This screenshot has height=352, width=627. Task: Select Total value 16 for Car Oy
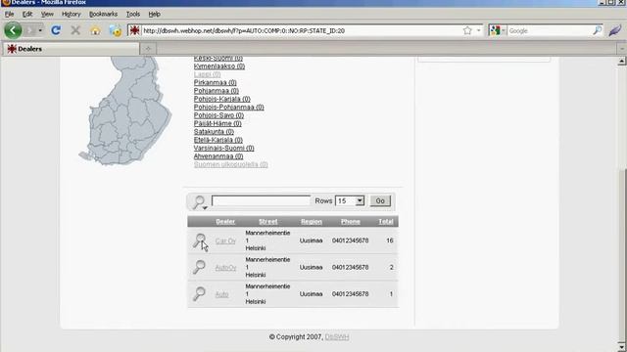pyautogui.click(x=390, y=241)
